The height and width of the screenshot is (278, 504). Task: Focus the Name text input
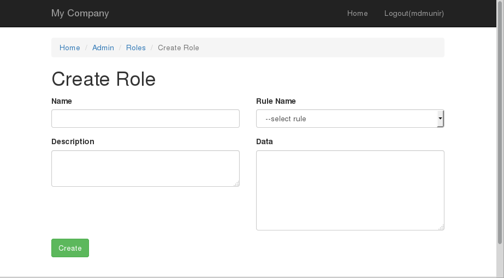pos(145,119)
